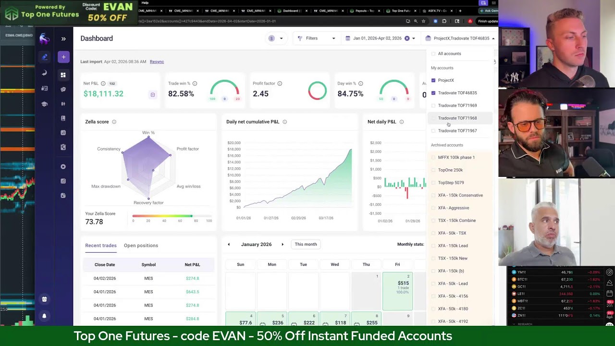Toggle the moon dark-mode icon

[45, 73]
